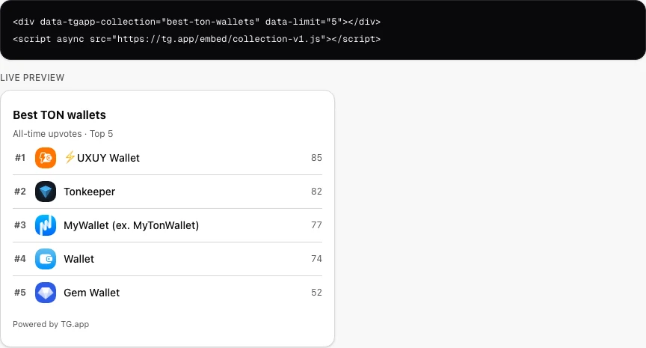
Task: Click the #2 rank label
Action: tap(20, 192)
